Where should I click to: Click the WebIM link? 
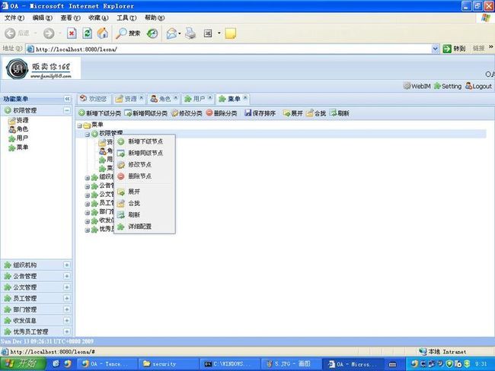coord(417,86)
